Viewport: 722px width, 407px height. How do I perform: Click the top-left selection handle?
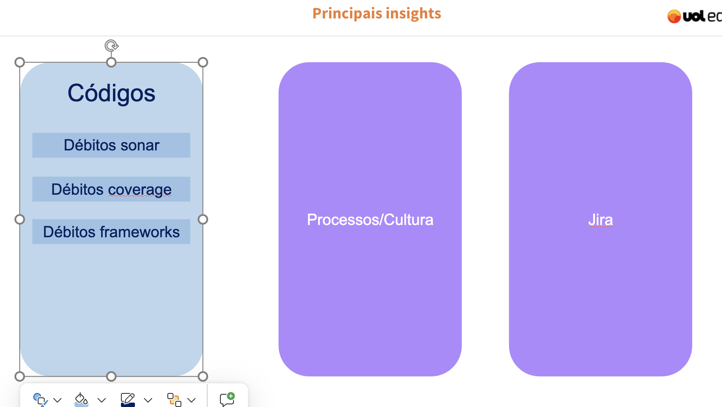(20, 62)
